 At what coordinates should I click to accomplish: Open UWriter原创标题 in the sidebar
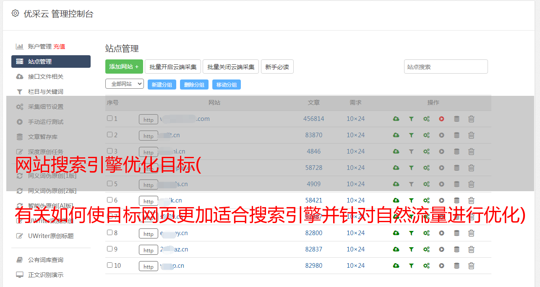[51, 236]
